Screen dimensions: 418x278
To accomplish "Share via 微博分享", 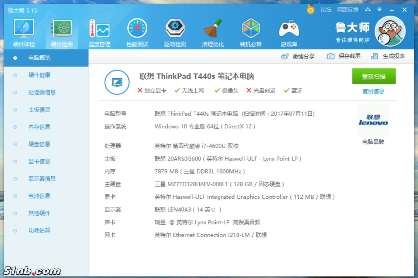I will [x=298, y=56].
